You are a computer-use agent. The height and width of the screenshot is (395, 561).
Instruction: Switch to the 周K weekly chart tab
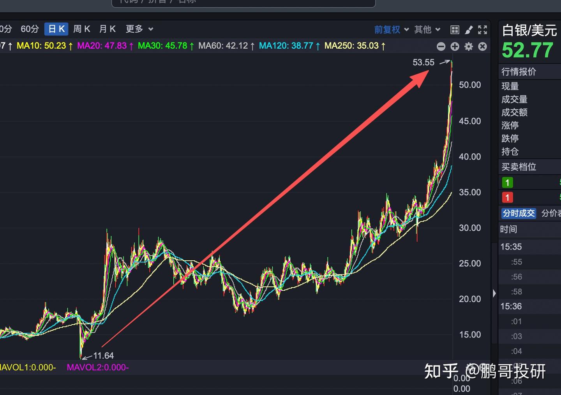[x=81, y=29]
